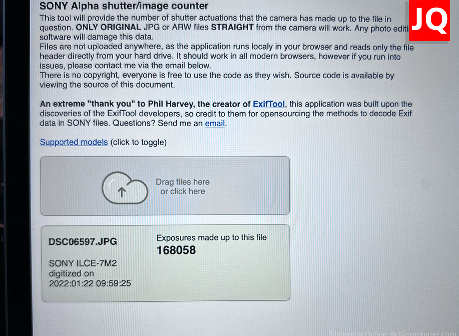Open the ExifTool link
The width and height of the screenshot is (459, 336).
(269, 104)
